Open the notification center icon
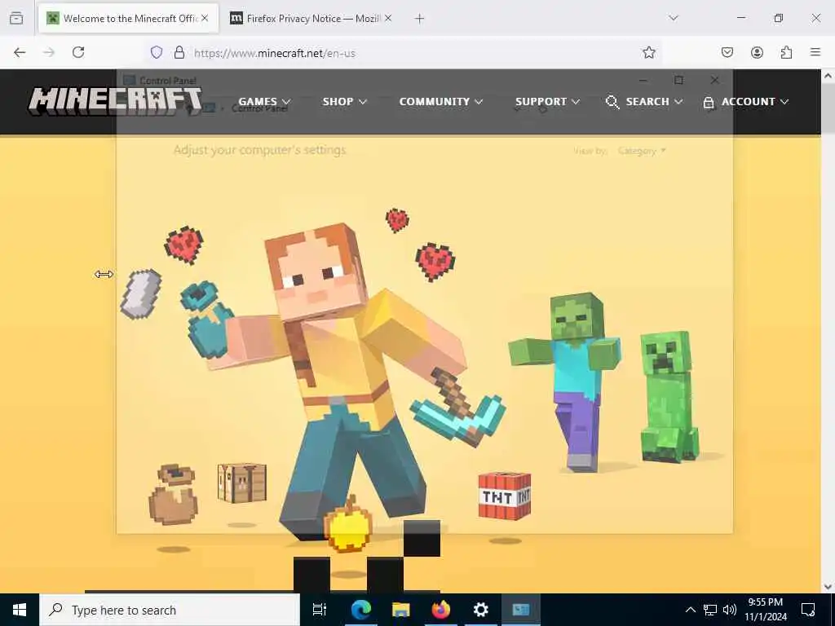Screen dimensions: 835x626 coord(808,610)
